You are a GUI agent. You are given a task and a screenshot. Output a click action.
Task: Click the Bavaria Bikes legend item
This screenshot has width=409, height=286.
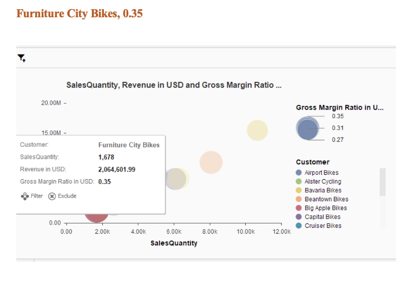point(322,190)
